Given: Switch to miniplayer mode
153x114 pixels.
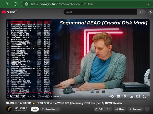Looking at the screenshot, I should point(131,96).
